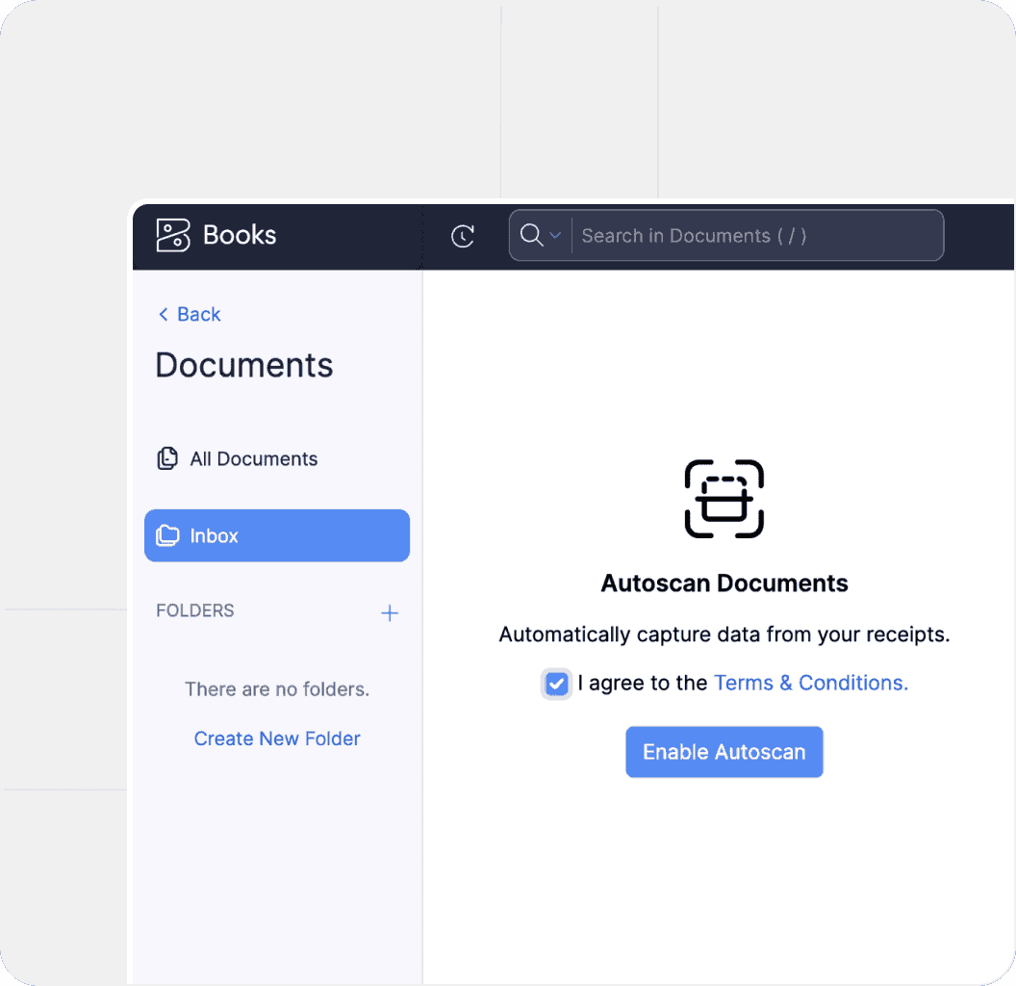Click the Back chevron arrow
Screen dimensions: 1016x986
[x=164, y=315]
